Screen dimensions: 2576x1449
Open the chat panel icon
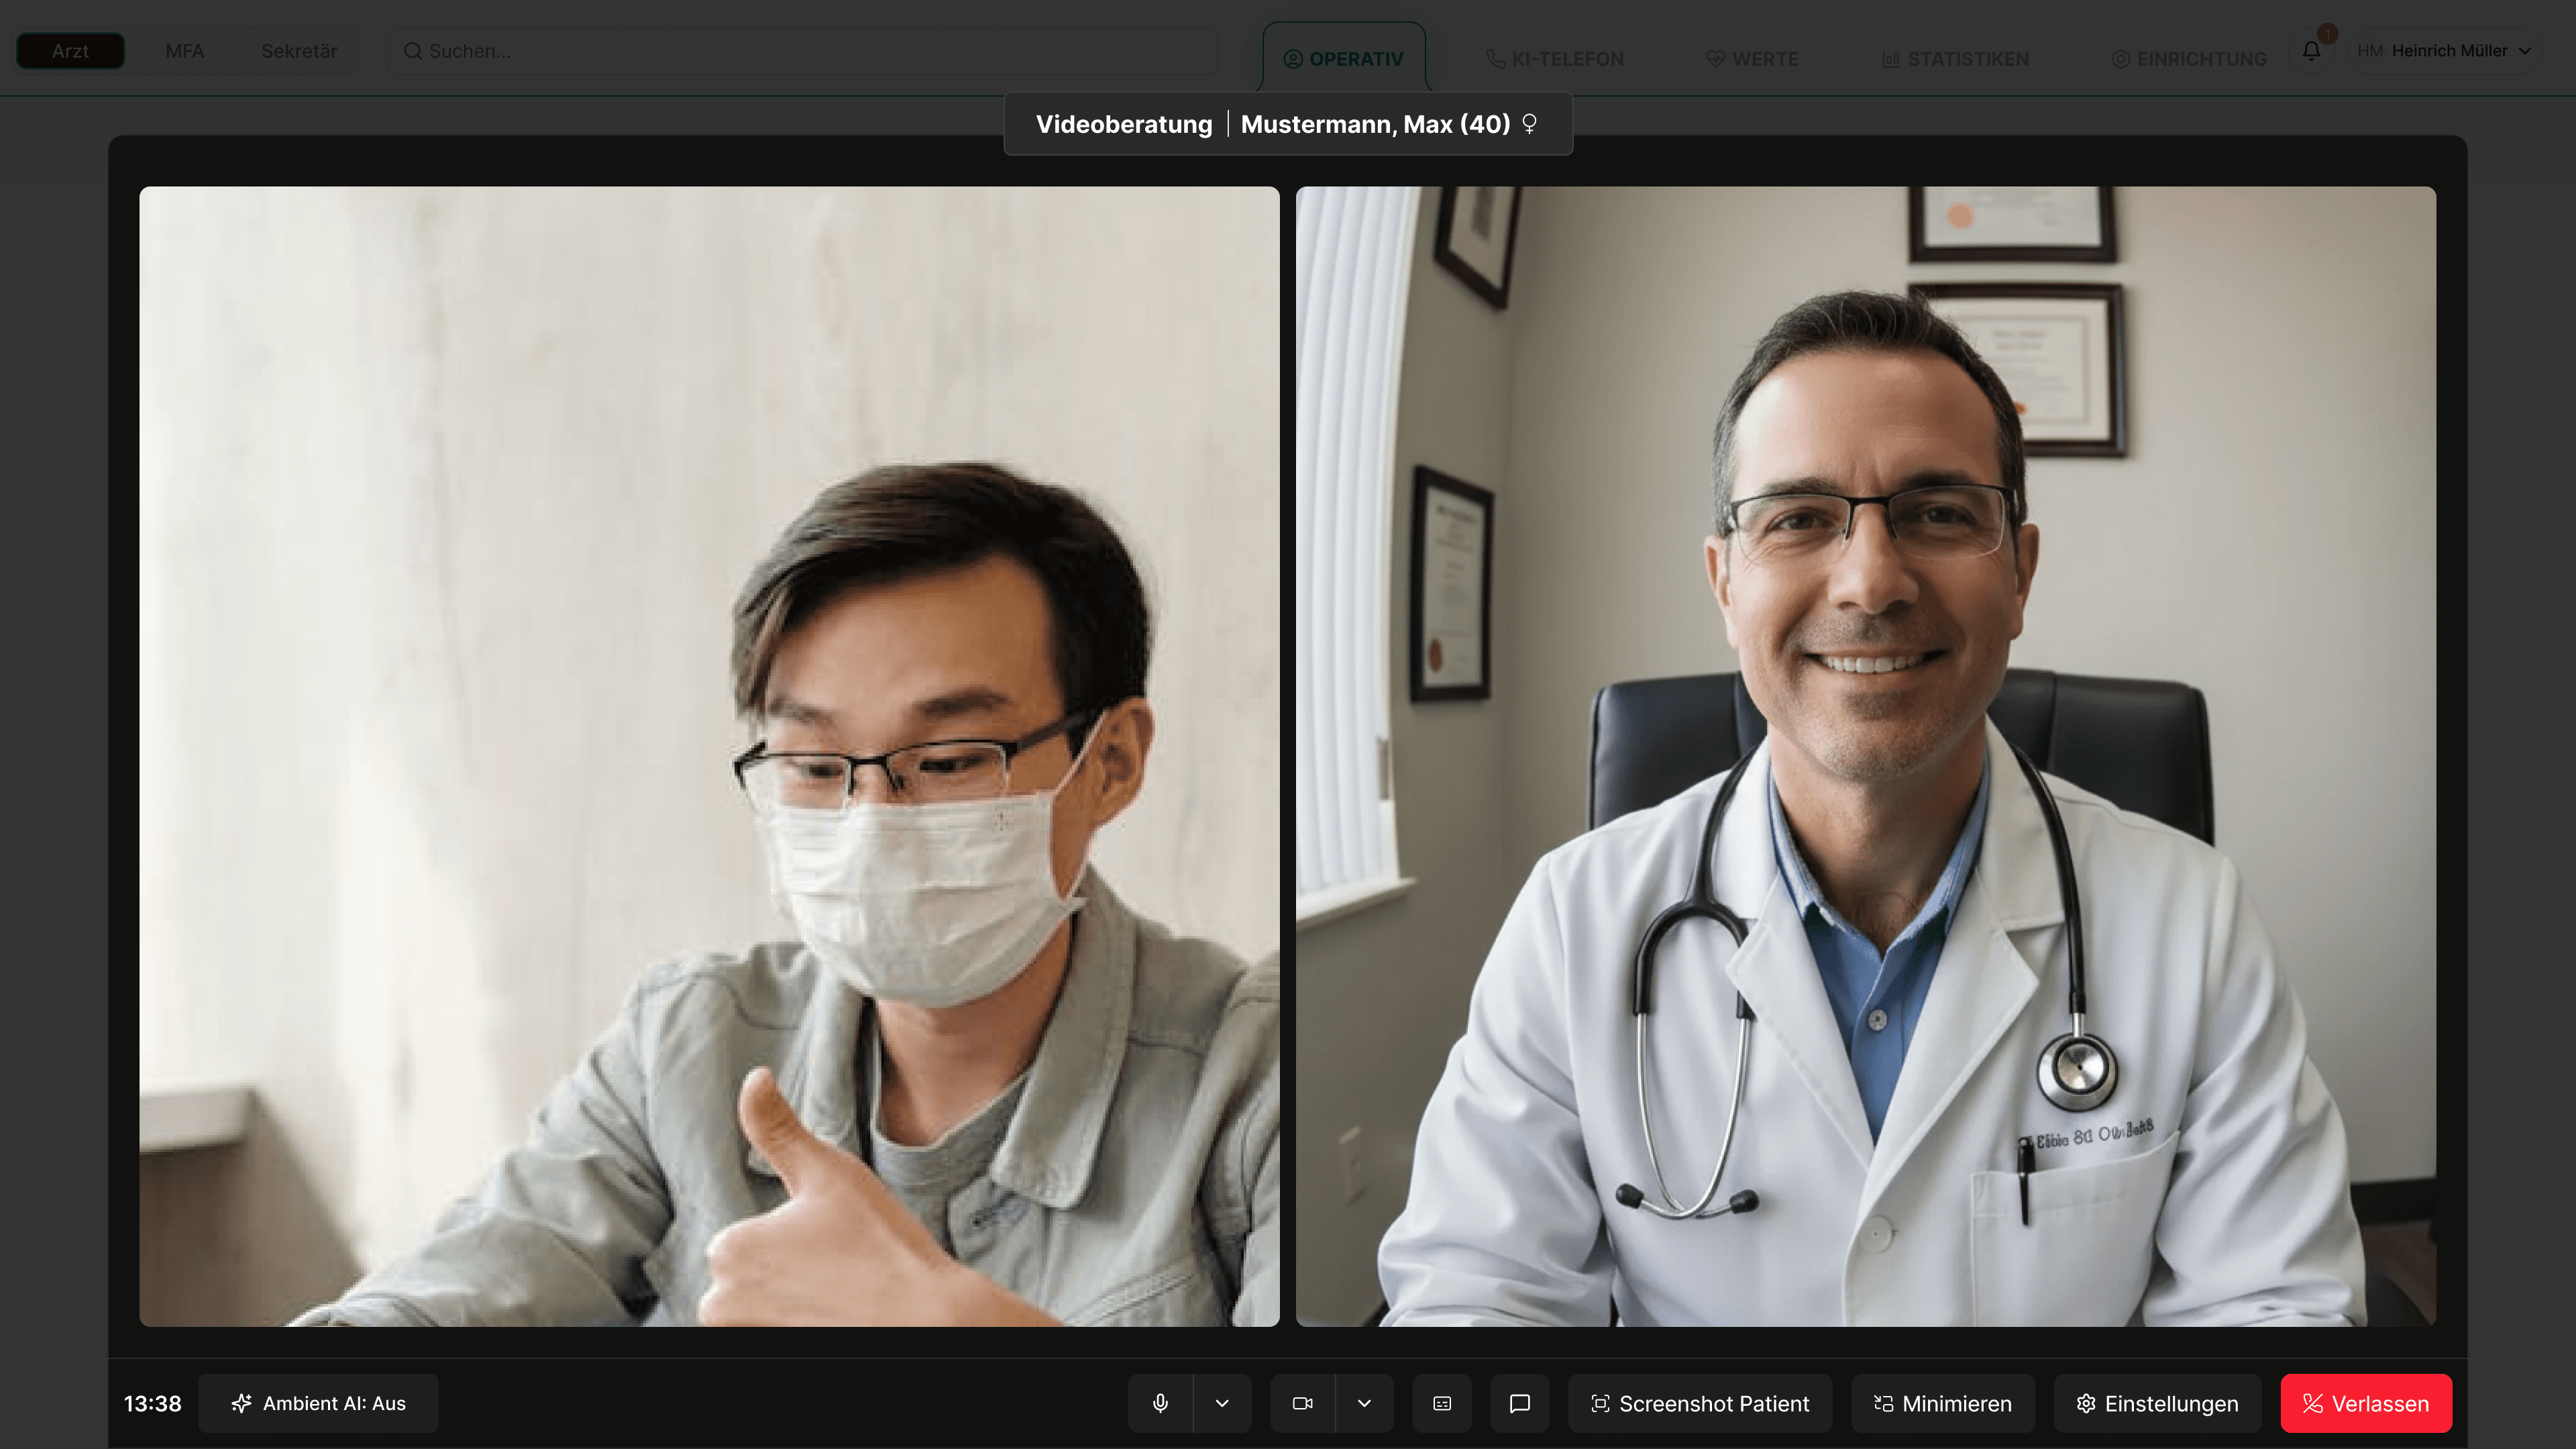(1519, 1403)
